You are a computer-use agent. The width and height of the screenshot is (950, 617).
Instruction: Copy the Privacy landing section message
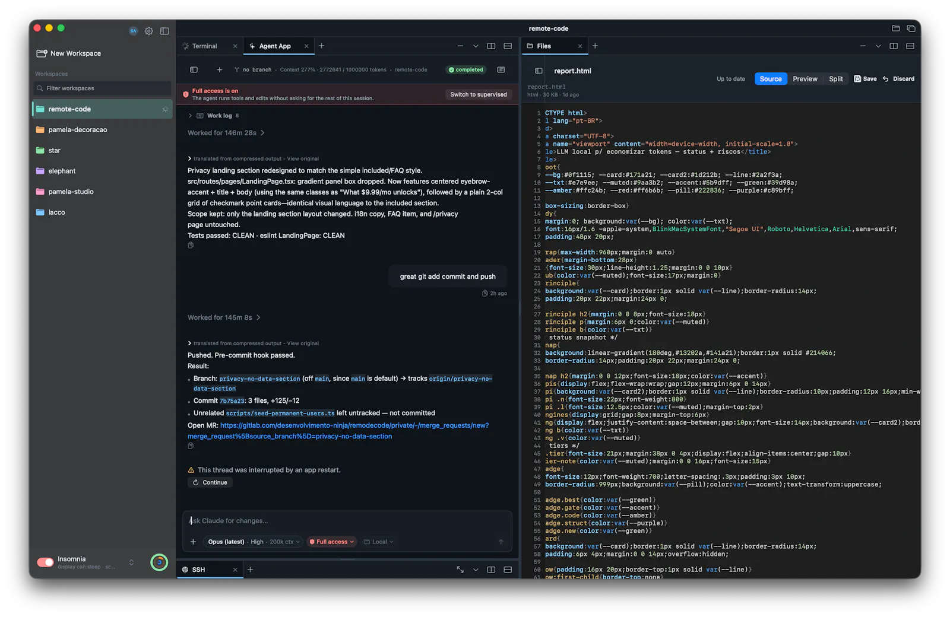[191, 245]
